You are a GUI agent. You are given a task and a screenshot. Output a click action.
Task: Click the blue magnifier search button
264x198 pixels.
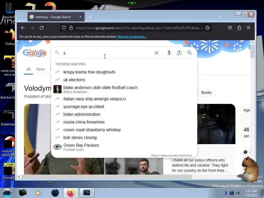pos(189,53)
